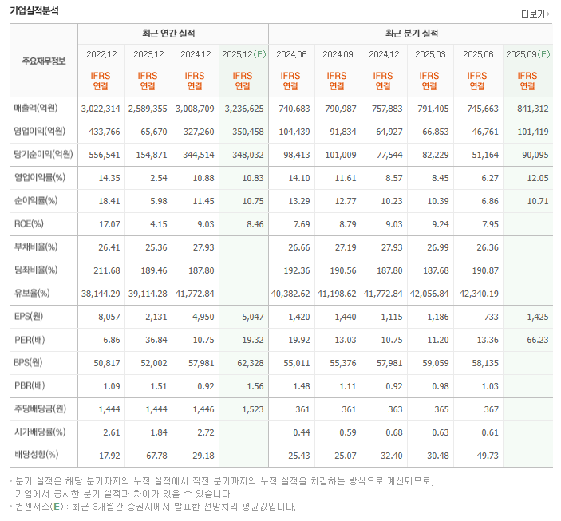The height and width of the screenshot is (521, 561).
Task: Click the 주요재무정보 header cell
Action: [x=44, y=61]
